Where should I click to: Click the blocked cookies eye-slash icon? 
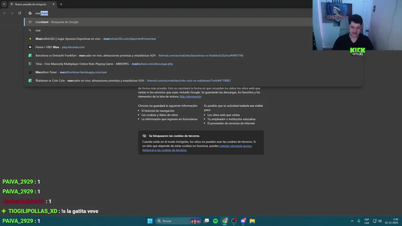pyautogui.click(x=144, y=136)
